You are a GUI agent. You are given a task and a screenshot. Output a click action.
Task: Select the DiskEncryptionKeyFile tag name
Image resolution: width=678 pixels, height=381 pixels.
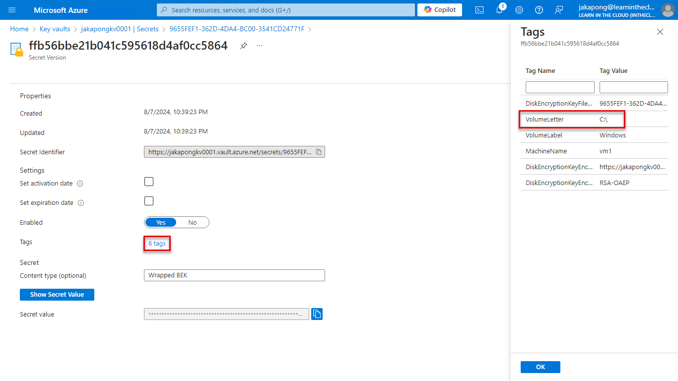coord(559,104)
